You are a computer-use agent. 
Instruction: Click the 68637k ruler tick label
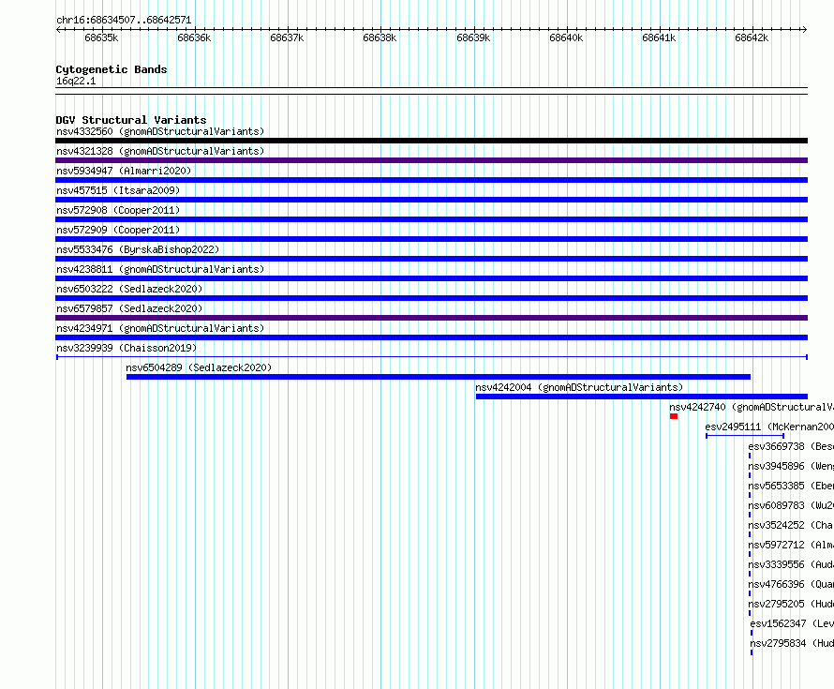coord(287,37)
